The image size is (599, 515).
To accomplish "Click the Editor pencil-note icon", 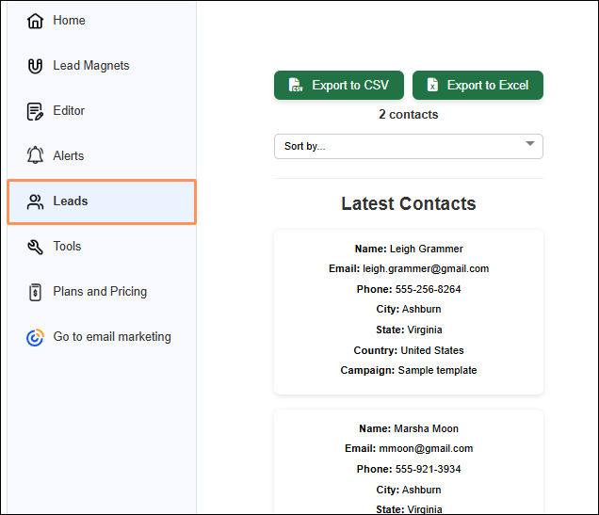I will (35, 111).
